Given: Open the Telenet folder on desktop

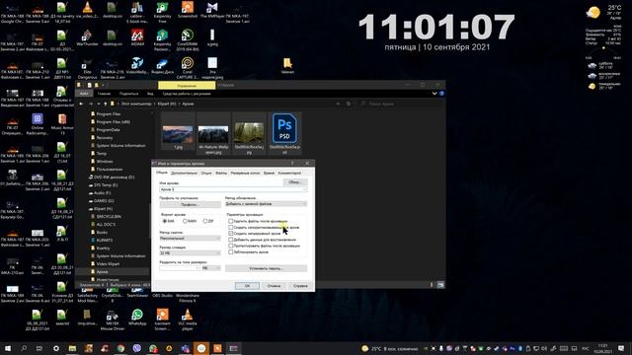Looking at the screenshot, I should point(287,66).
